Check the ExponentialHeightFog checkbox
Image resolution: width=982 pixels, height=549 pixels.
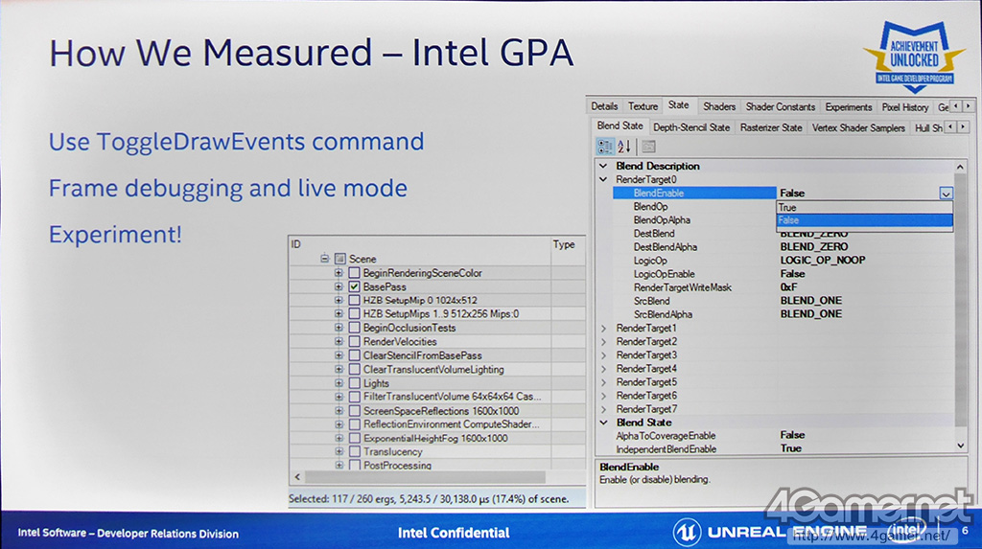(x=355, y=438)
